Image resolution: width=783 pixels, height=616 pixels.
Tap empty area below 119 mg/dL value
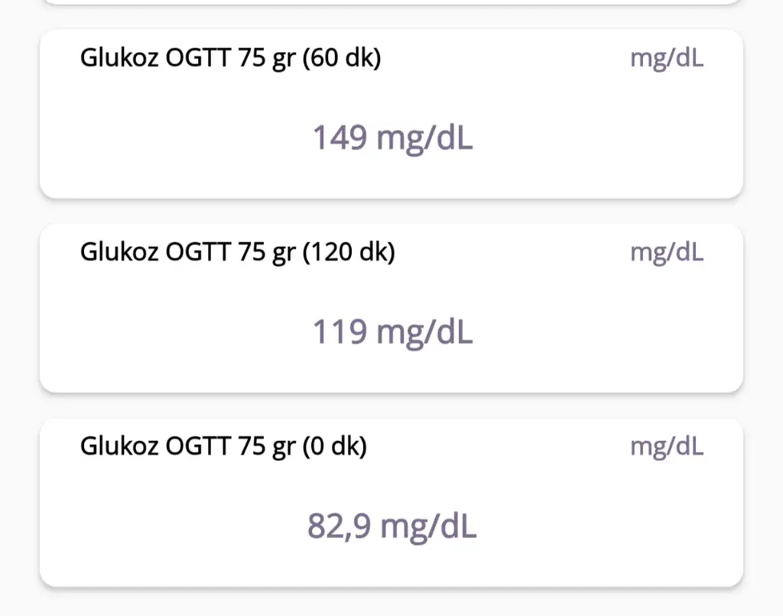click(x=392, y=370)
